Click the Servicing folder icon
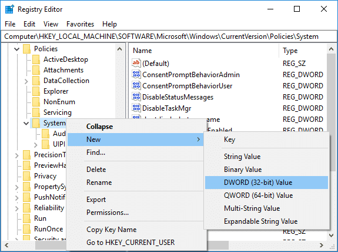 point(36,112)
